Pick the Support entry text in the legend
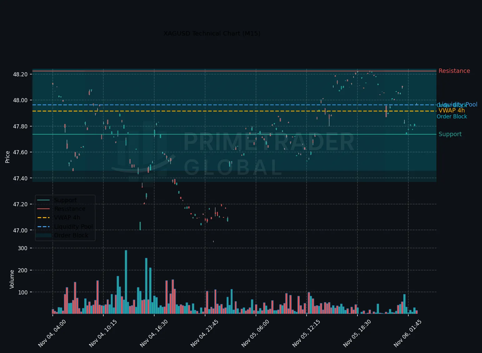This screenshot has width=482, height=353. [65, 200]
